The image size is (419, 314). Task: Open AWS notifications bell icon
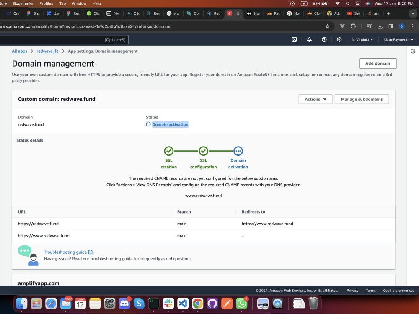(309, 39)
